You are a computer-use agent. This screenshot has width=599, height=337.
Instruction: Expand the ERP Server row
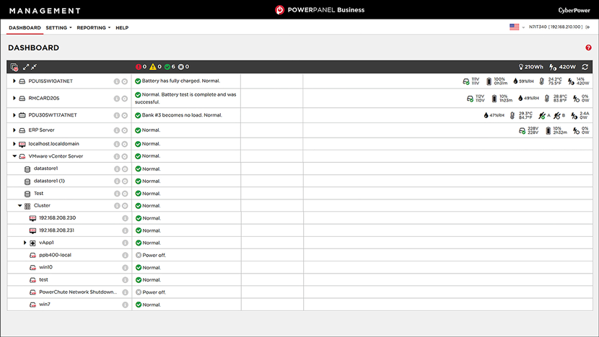point(14,130)
